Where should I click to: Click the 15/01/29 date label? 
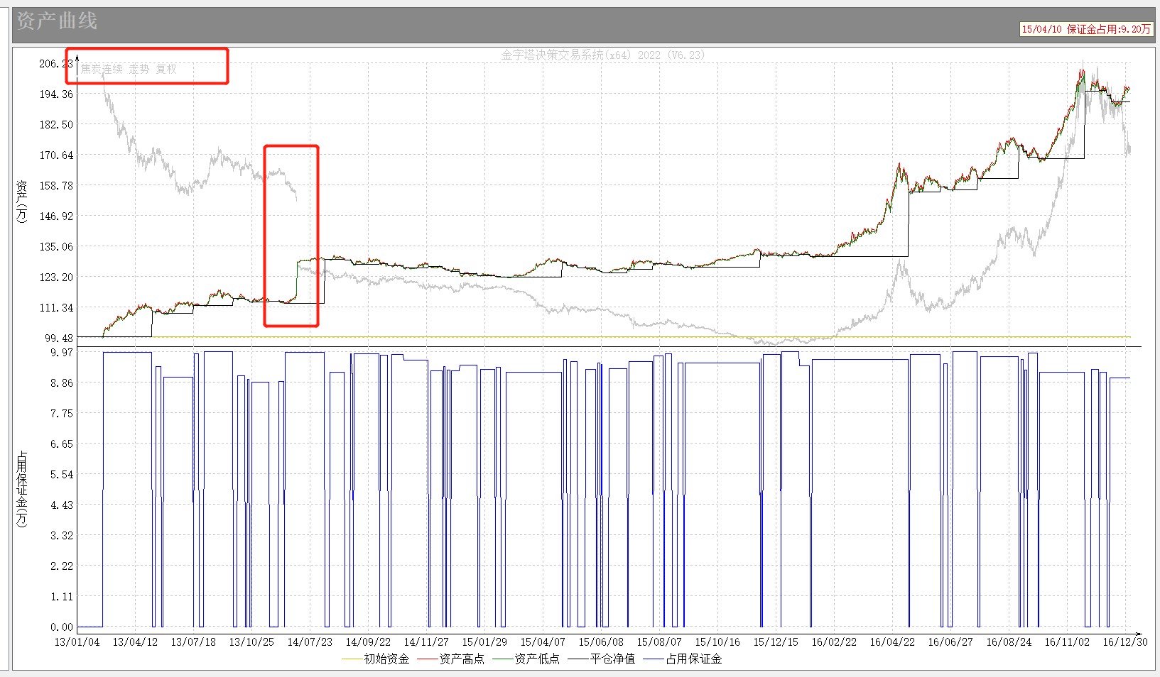[x=484, y=642]
